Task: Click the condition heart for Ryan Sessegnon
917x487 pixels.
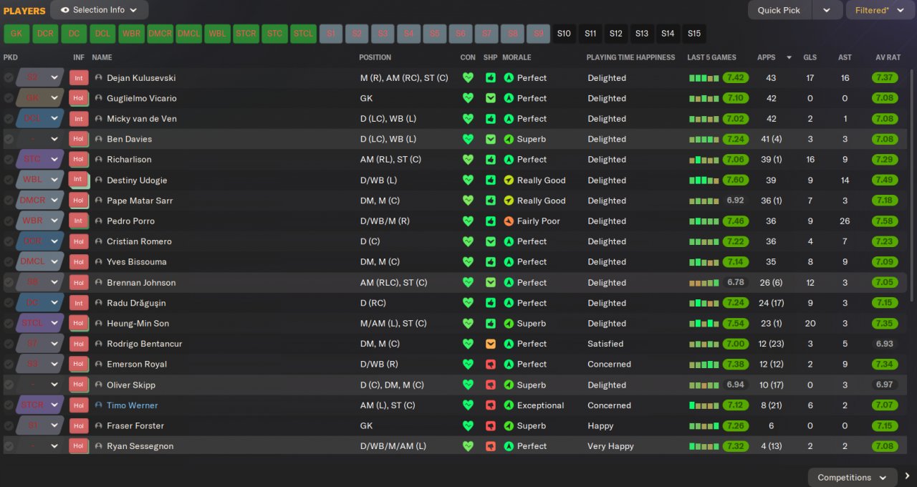Action: (x=468, y=446)
